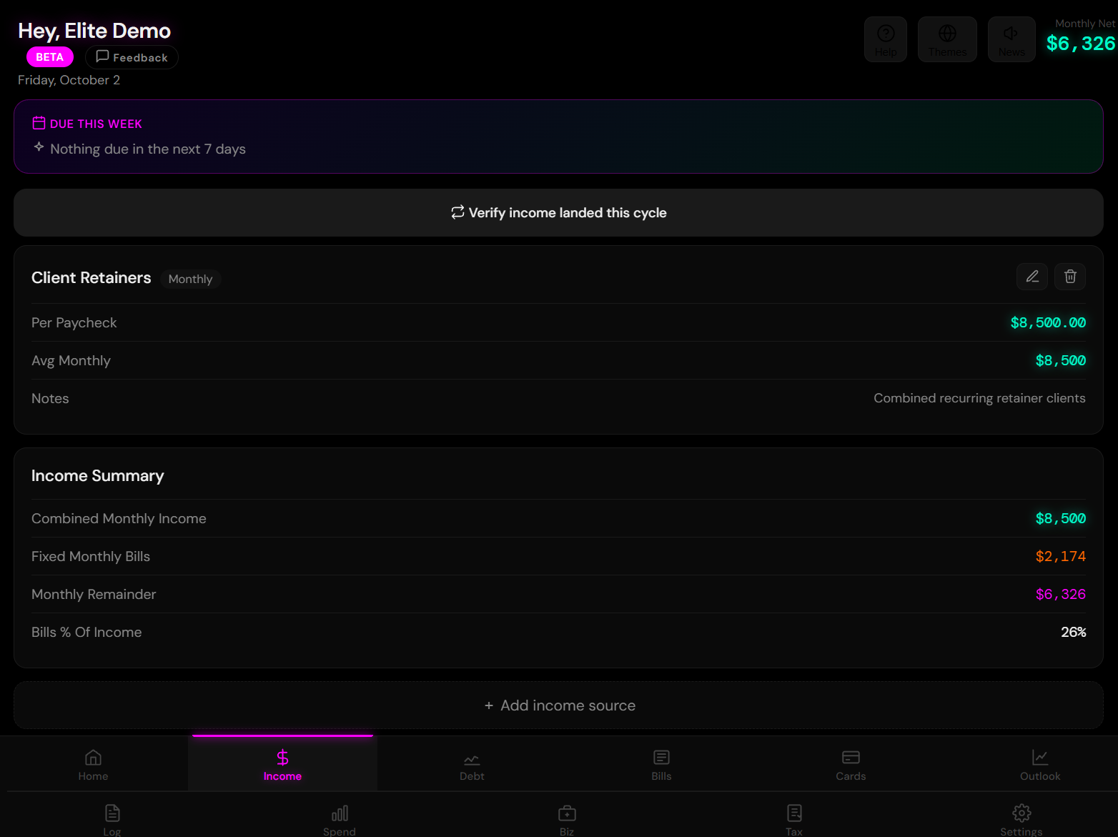
Task: Open the Bills tab
Action: coord(661,765)
